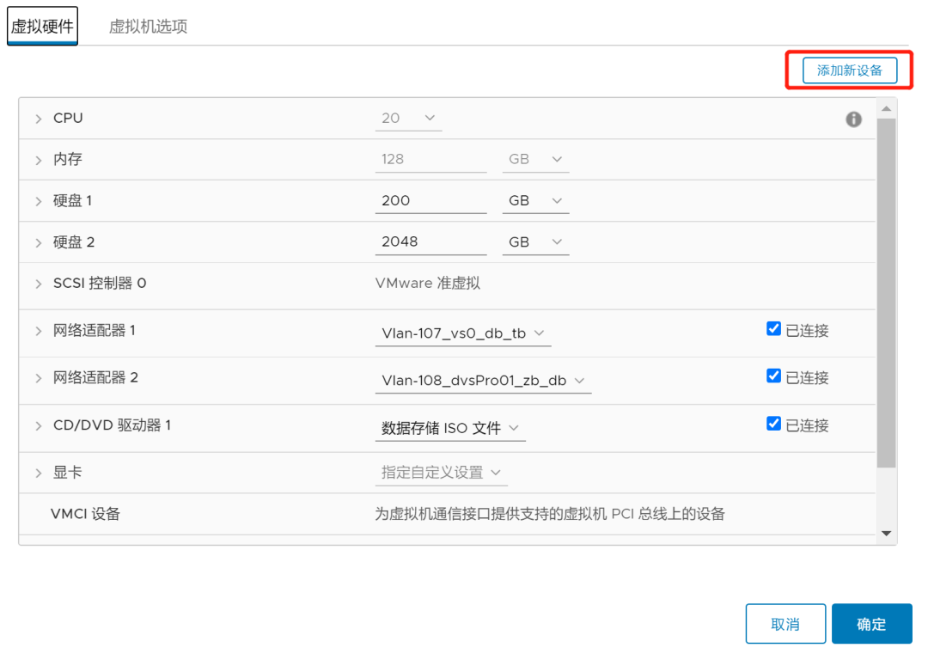Open the 指定自定义设置 dropdown
Screen dimensions: 928x660
(441, 473)
